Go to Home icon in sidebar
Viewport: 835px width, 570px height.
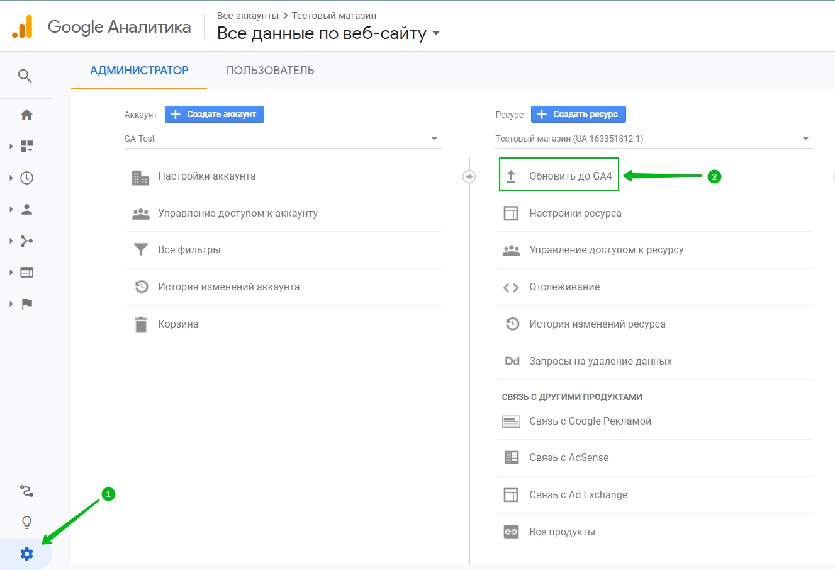26,115
